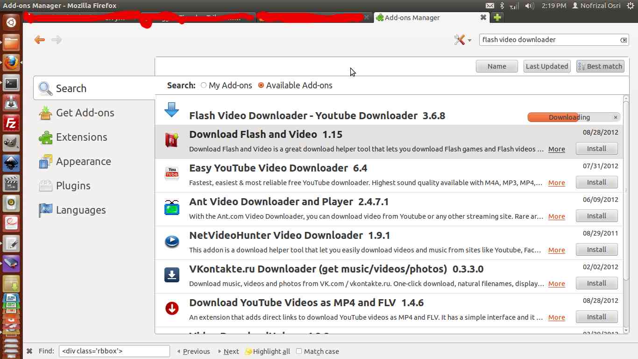The width and height of the screenshot is (638, 359).
Task: Open the 2:19 PM clock menu
Action: click(554, 6)
